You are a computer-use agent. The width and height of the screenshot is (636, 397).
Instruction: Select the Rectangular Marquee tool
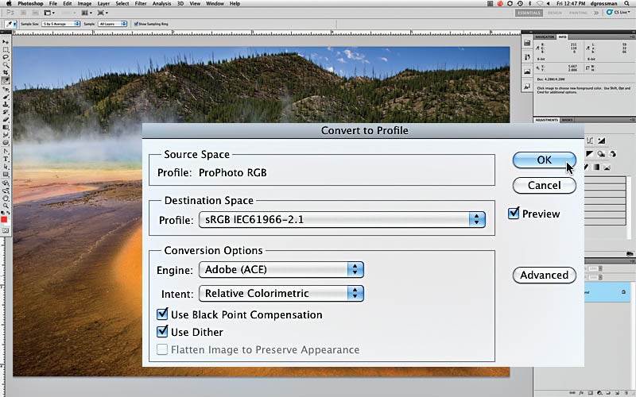pos(6,50)
